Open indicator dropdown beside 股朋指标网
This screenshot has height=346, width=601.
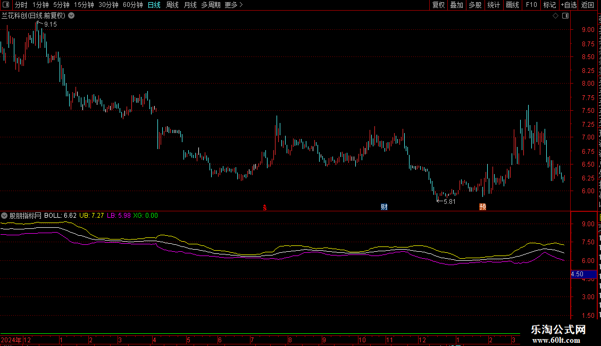4,216
